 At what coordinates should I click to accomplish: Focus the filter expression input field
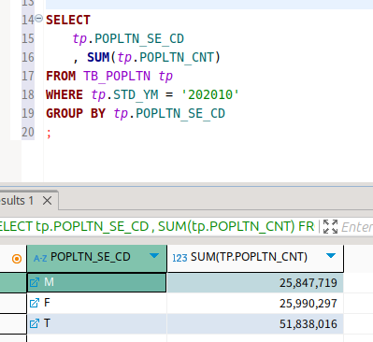[357, 227]
